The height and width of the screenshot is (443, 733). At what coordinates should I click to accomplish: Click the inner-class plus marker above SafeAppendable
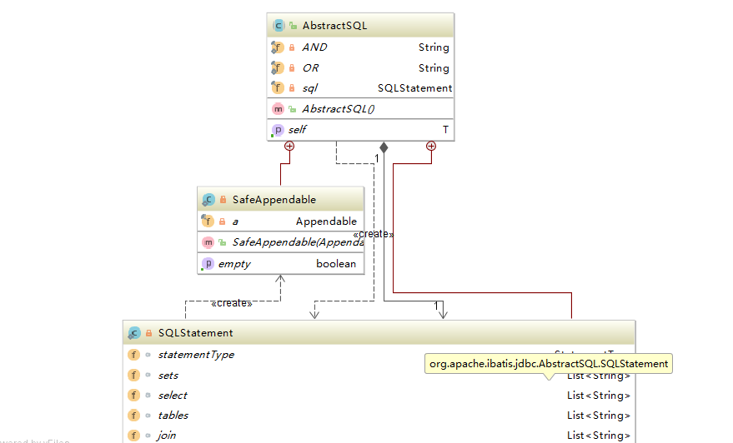point(289,147)
